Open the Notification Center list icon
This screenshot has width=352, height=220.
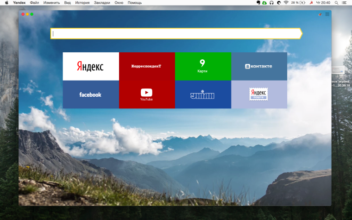346,3
